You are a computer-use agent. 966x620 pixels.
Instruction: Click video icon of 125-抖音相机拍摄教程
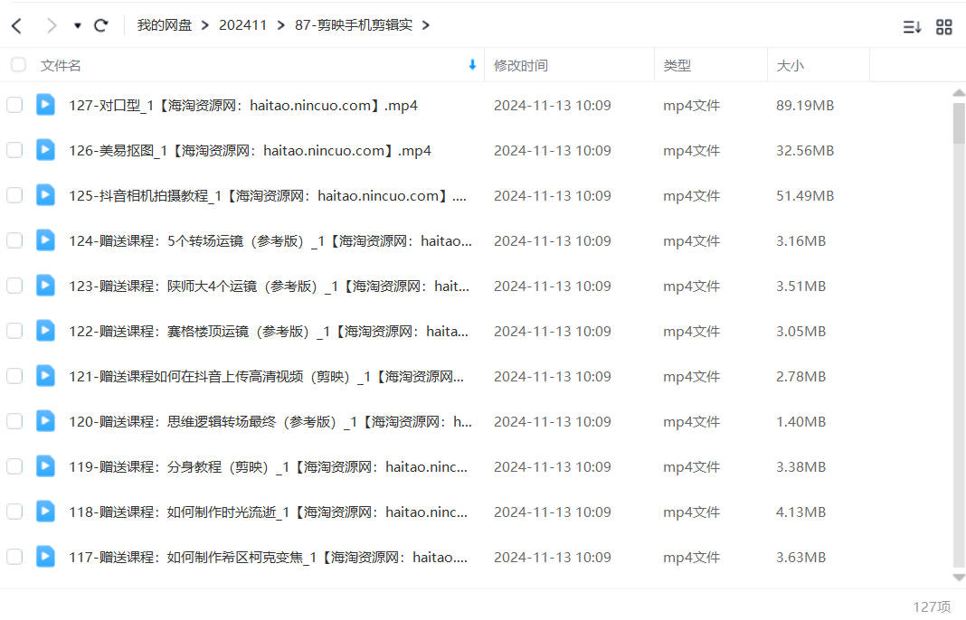45,195
